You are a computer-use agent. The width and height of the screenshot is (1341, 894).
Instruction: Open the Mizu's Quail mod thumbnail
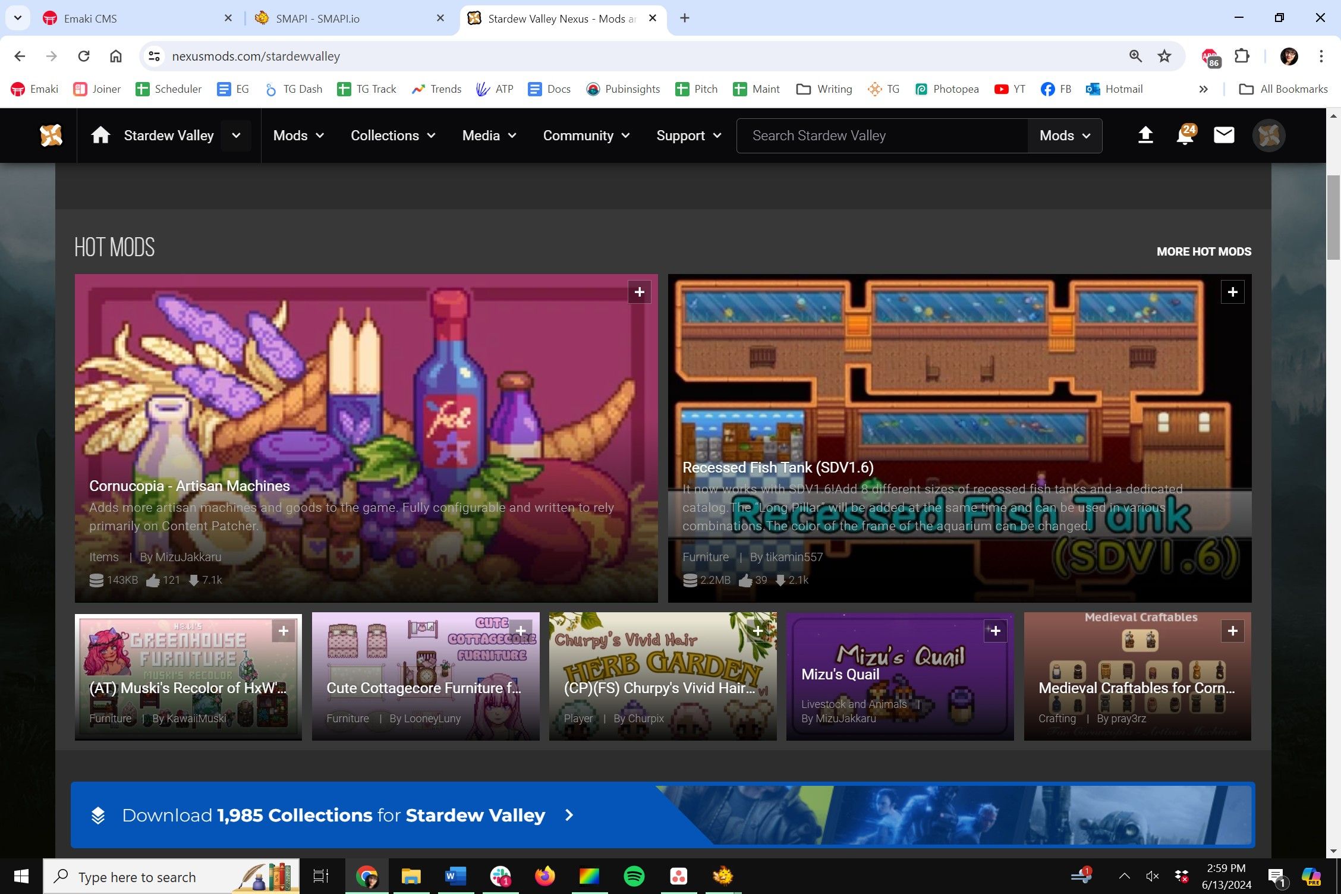[x=900, y=676]
